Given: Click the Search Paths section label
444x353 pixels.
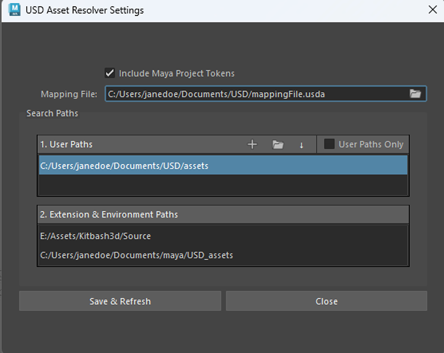Looking at the screenshot, I should pos(52,113).
